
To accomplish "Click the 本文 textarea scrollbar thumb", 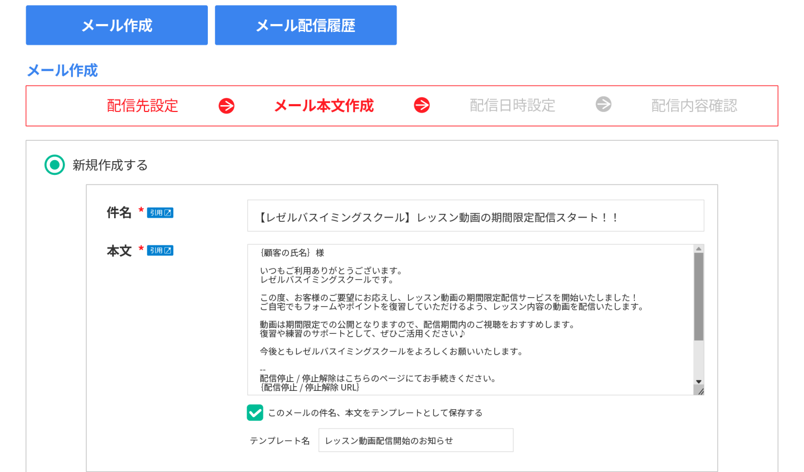I will click(699, 297).
